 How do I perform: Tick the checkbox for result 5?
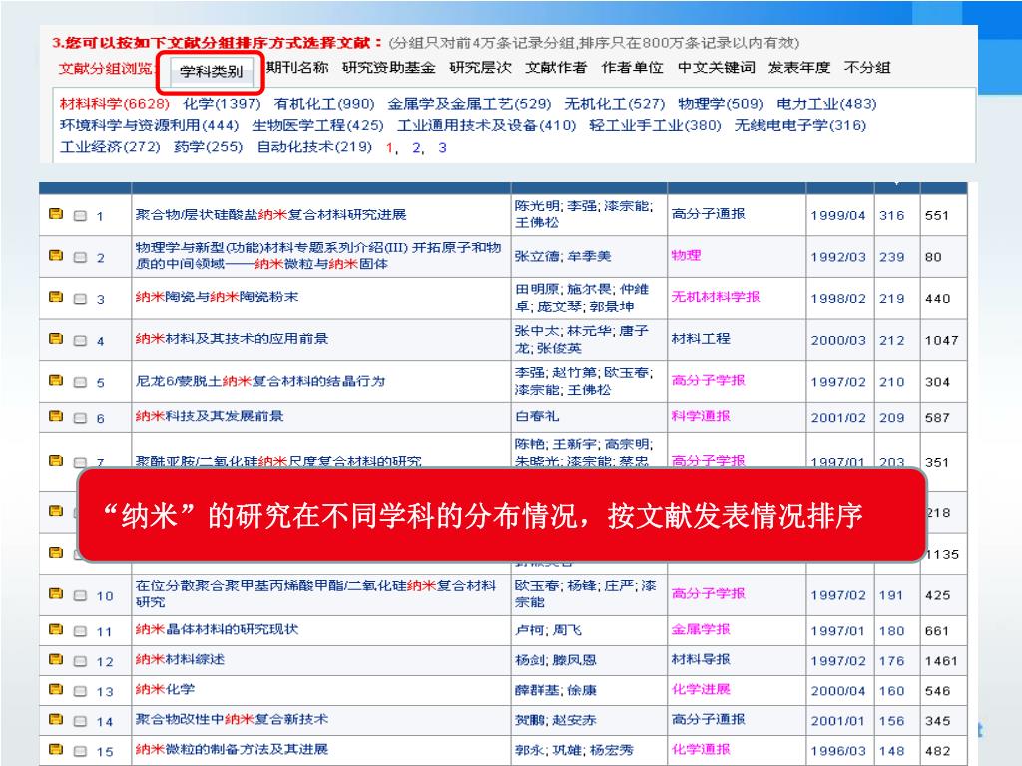pos(80,382)
